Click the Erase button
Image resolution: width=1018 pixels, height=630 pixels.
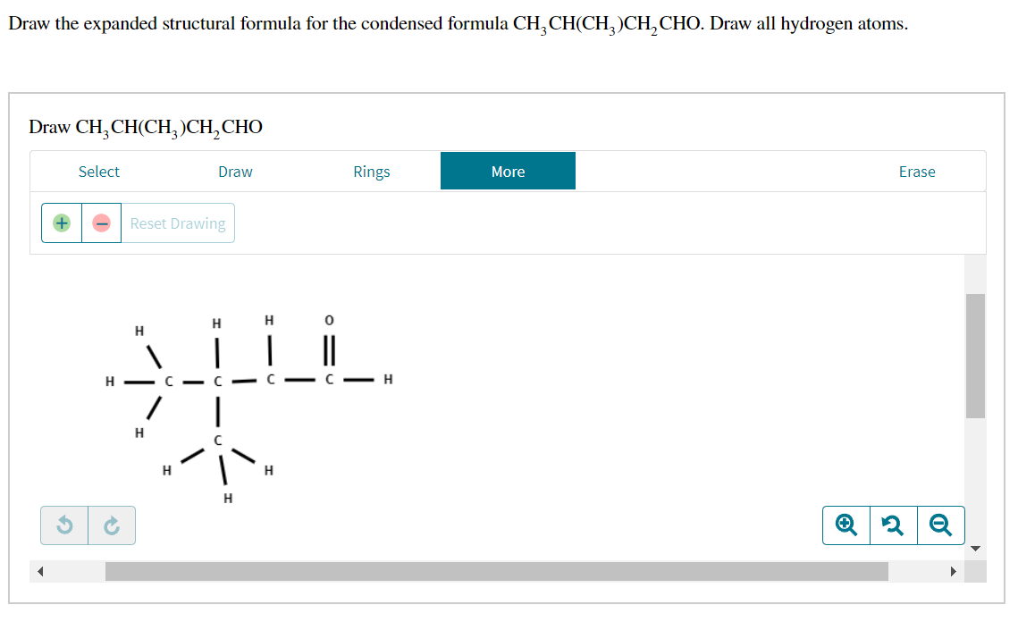(x=917, y=171)
